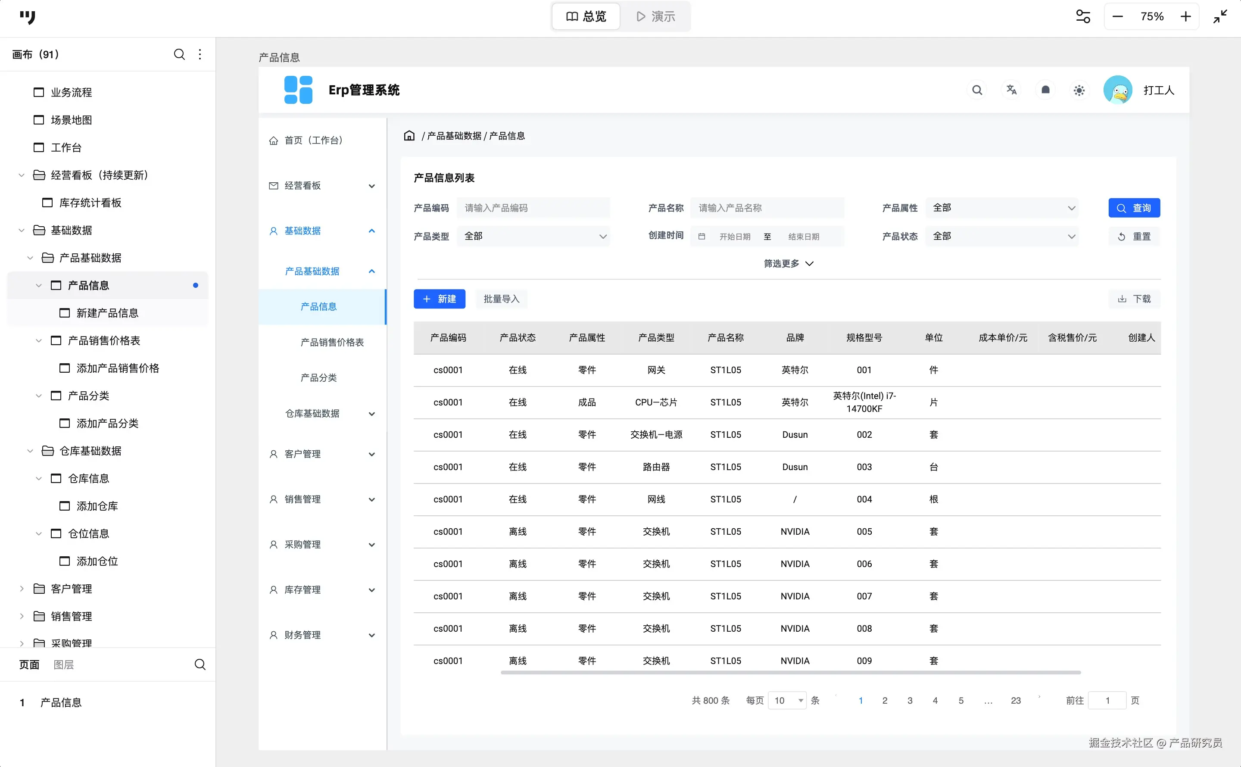The width and height of the screenshot is (1241, 767).
Task: Click the preview settings sliders icon
Action: (x=1083, y=16)
